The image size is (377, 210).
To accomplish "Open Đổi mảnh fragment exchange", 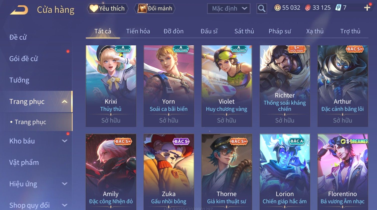I will [x=154, y=9].
